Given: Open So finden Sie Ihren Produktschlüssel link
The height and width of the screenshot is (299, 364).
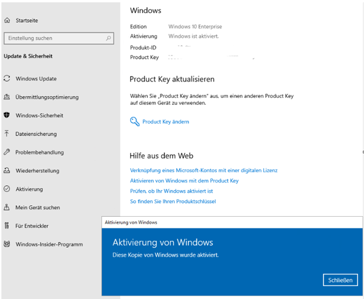Looking at the screenshot, I should pos(173,201).
